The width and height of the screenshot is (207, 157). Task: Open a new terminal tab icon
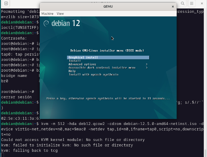tap(6, 3)
